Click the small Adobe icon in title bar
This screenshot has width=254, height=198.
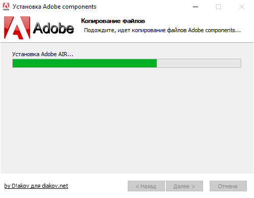6,7
